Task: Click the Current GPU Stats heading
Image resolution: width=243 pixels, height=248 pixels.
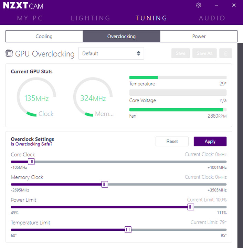Action: (x=32, y=72)
